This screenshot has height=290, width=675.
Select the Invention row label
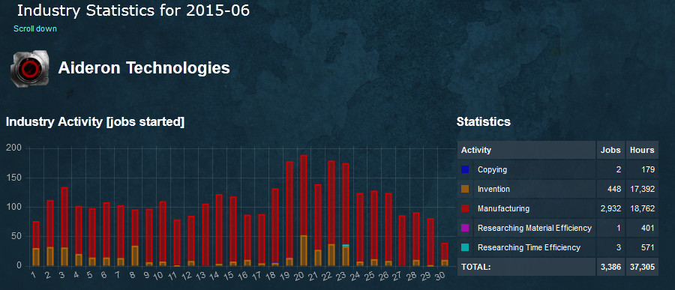(493, 189)
